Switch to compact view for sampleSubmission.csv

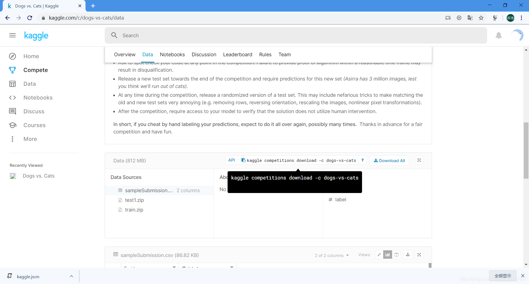pyautogui.click(x=379, y=255)
